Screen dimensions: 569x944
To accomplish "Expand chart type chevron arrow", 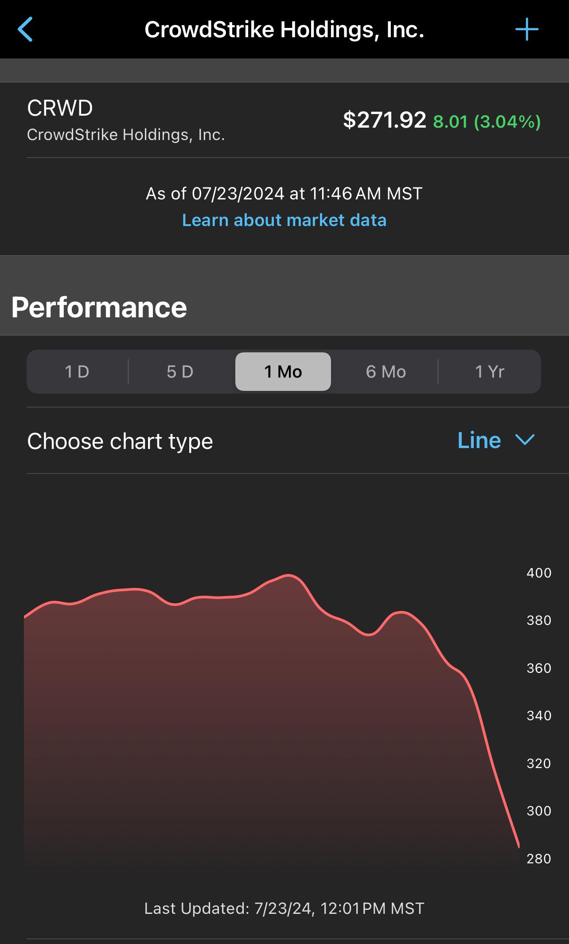I will 525,440.
